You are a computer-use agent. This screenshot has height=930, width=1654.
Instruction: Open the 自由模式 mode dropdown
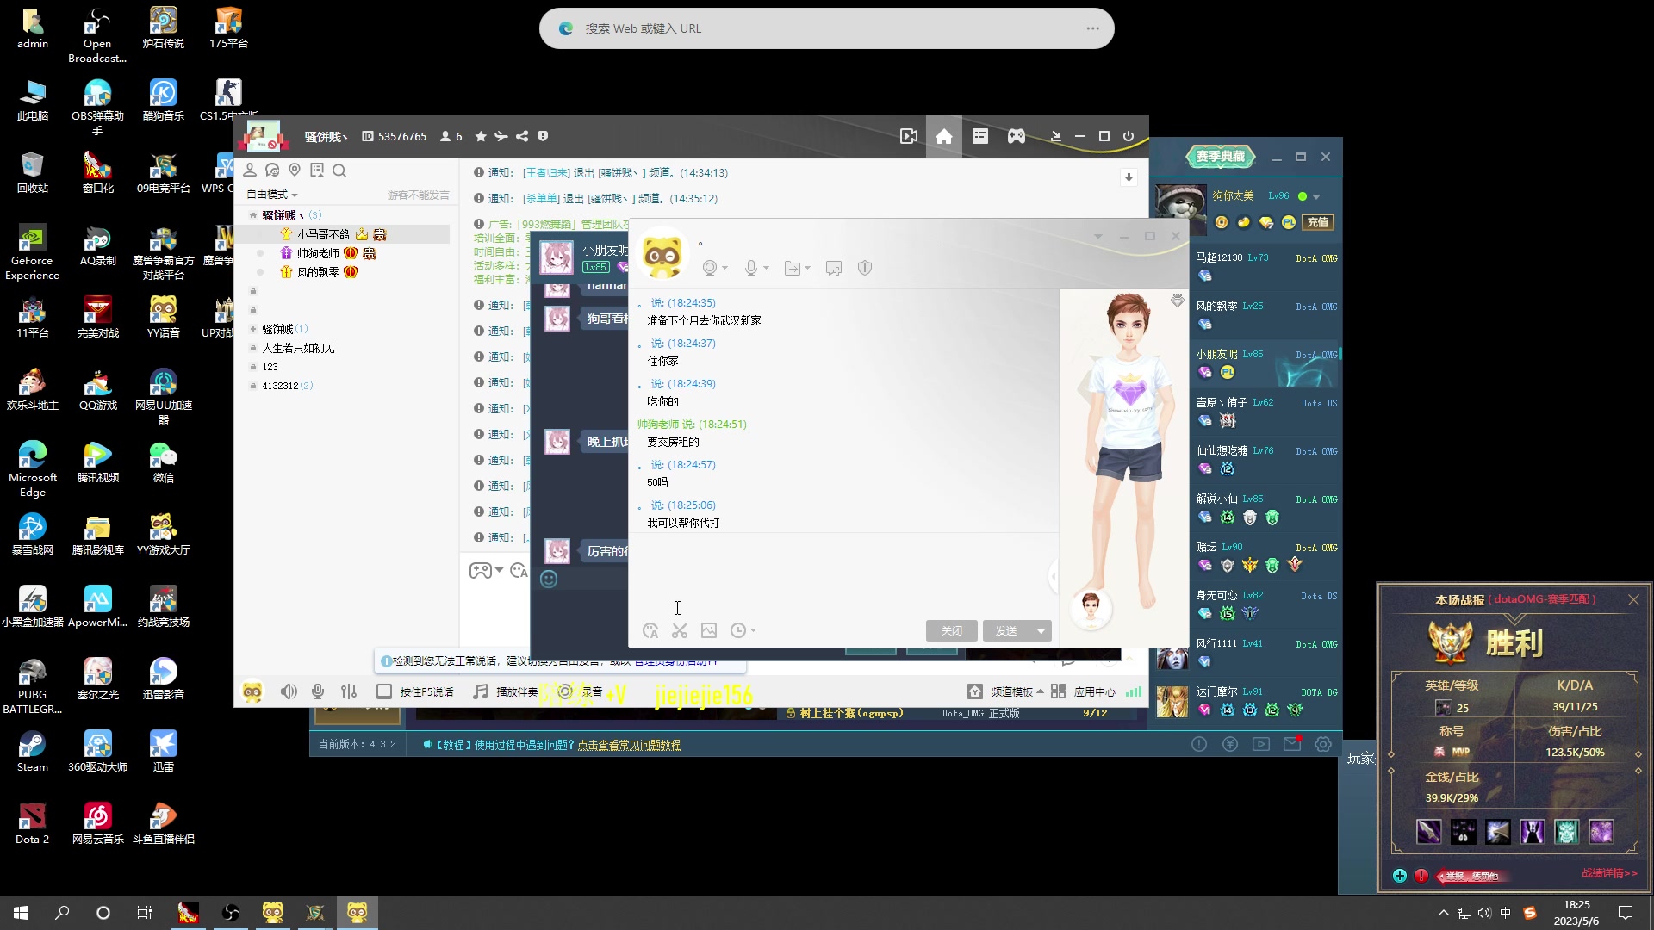click(x=272, y=195)
